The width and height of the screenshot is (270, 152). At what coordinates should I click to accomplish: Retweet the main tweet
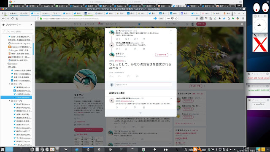pyautogui.click(x=119, y=76)
